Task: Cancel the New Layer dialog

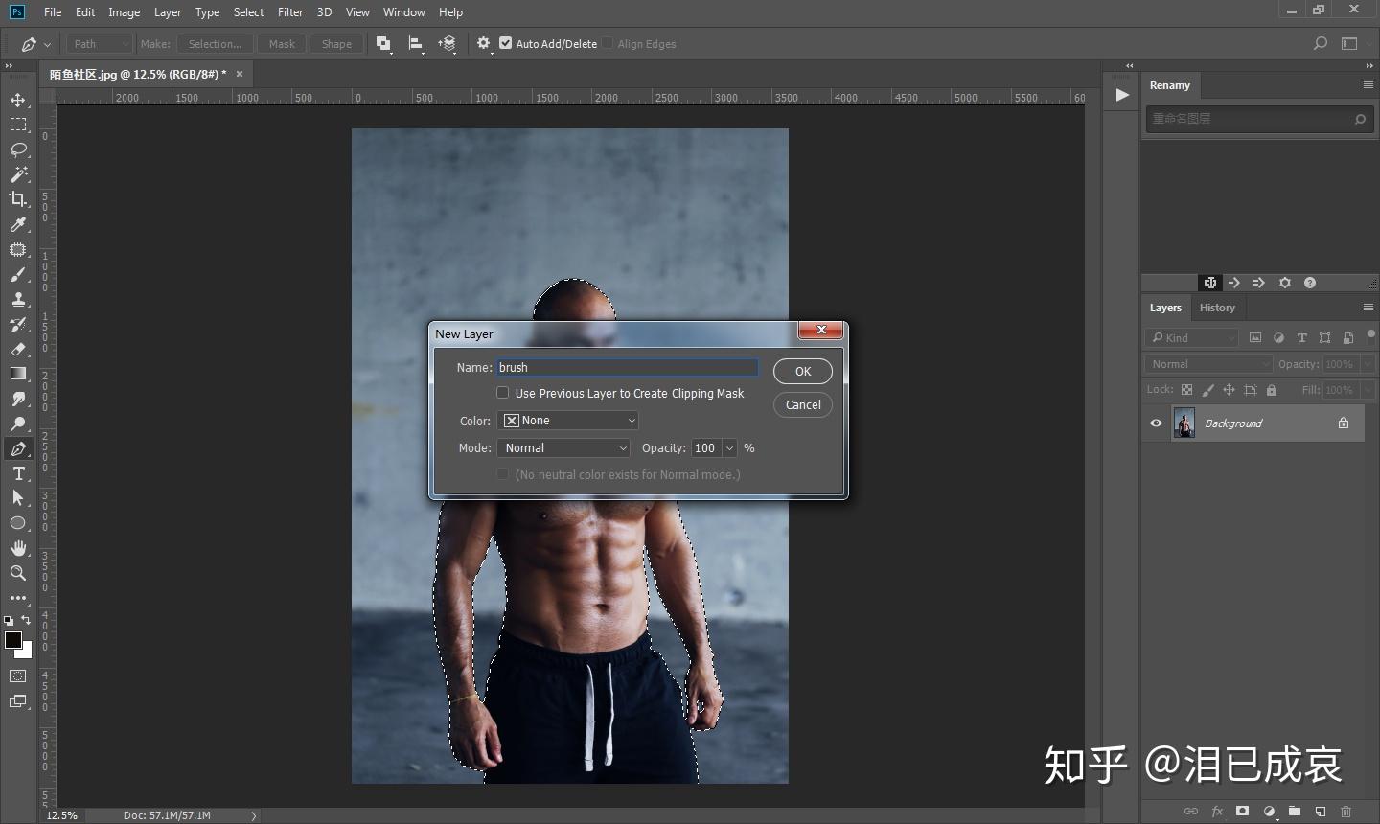Action: [x=802, y=405]
